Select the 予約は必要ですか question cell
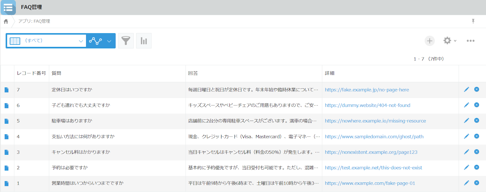The image size is (486, 192). pos(70,168)
